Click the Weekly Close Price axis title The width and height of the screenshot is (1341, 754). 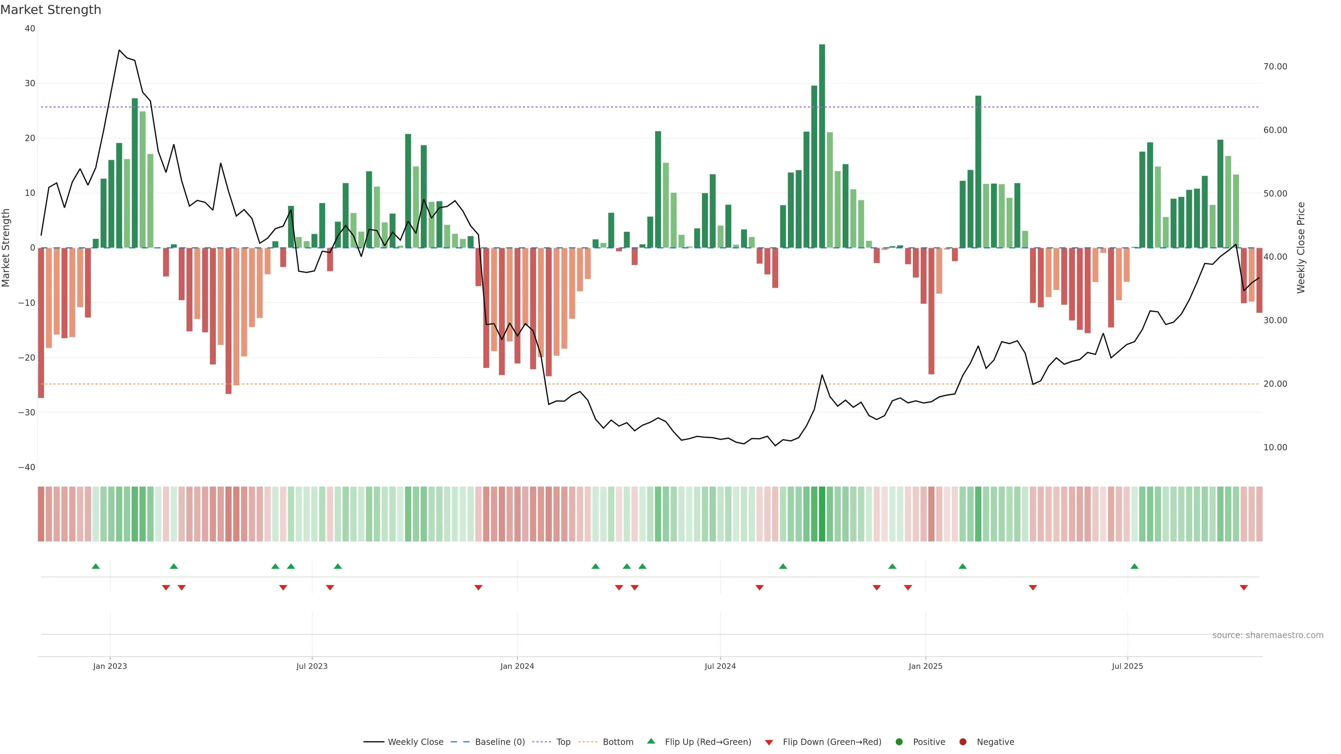[x=1301, y=248]
